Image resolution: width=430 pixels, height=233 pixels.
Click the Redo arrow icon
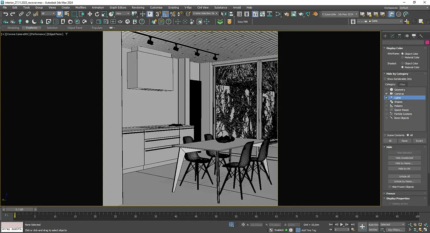point(13,14)
